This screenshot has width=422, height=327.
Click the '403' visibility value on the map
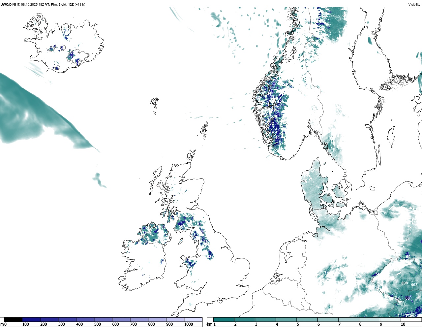[x=414, y=285]
